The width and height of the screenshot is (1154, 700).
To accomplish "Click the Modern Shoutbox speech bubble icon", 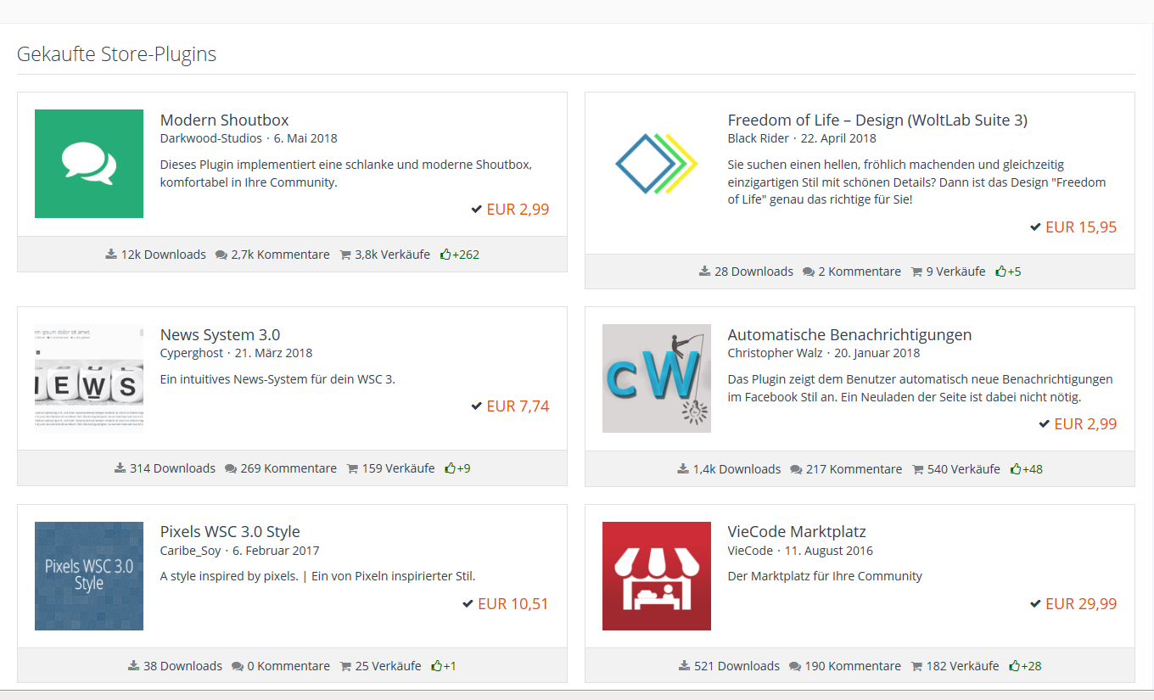I will tap(89, 164).
